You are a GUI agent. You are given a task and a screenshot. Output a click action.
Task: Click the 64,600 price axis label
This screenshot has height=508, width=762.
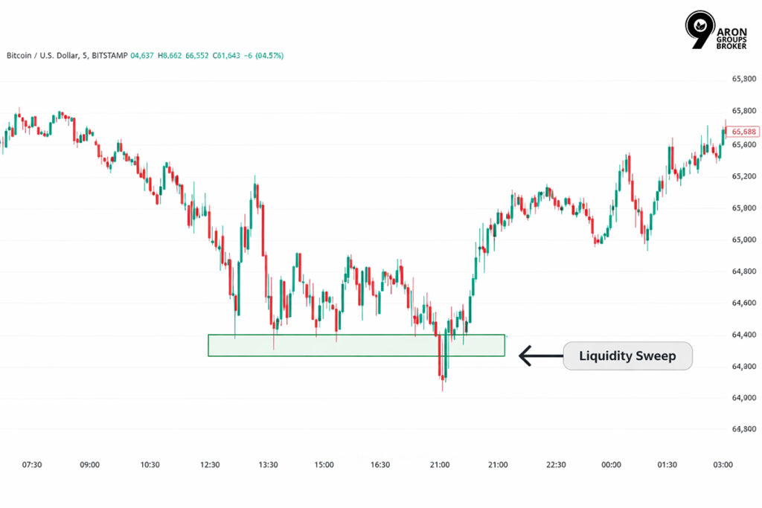click(744, 303)
